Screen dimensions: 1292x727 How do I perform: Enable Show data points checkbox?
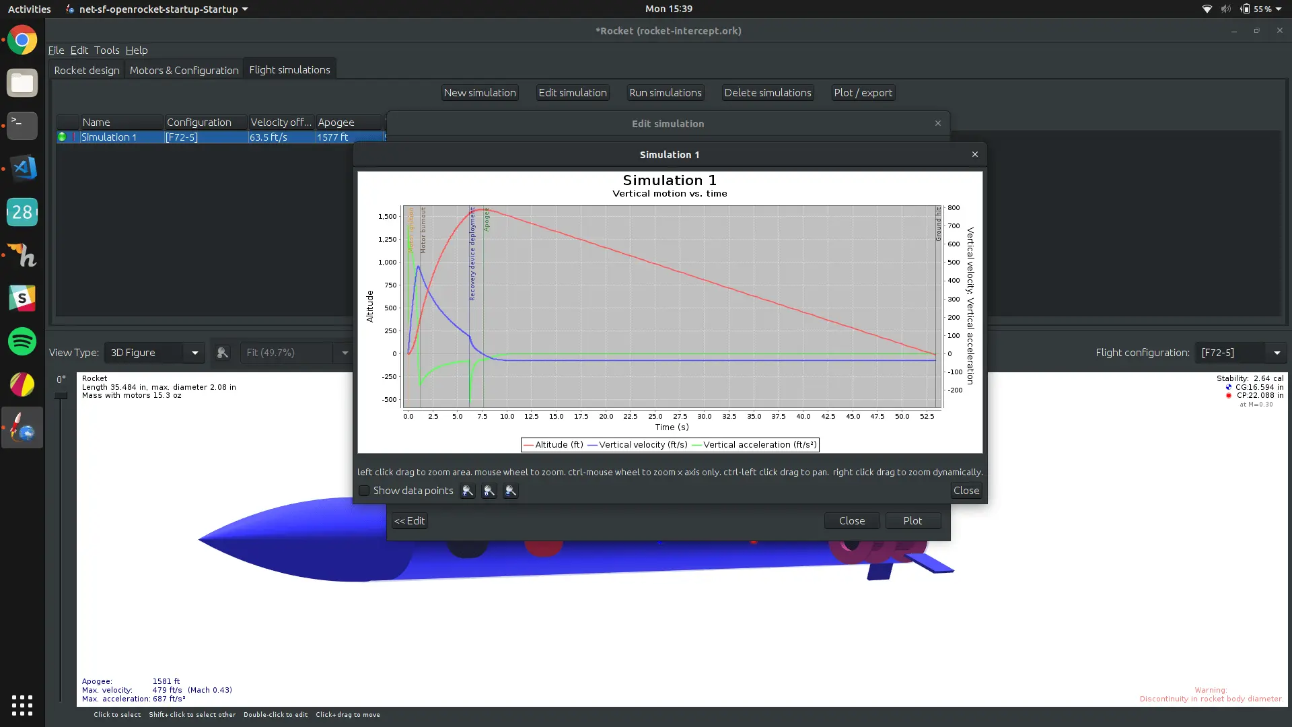(x=364, y=491)
